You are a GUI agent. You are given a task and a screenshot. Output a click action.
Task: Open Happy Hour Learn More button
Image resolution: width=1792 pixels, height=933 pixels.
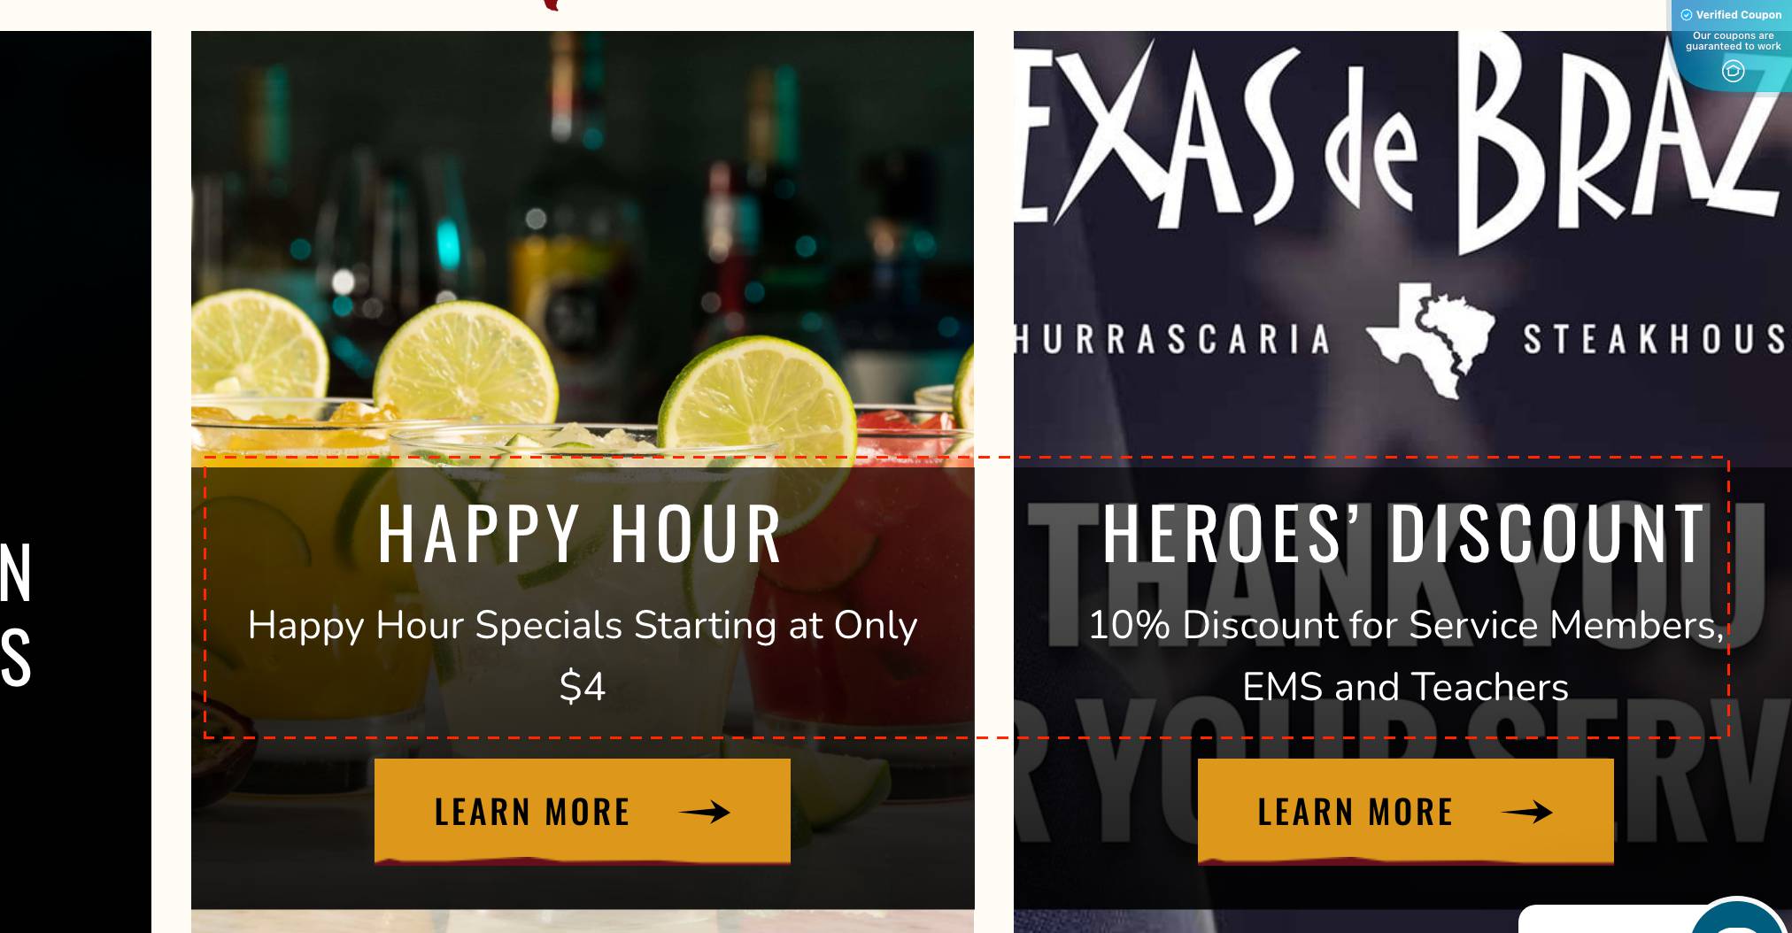pyautogui.click(x=583, y=811)
